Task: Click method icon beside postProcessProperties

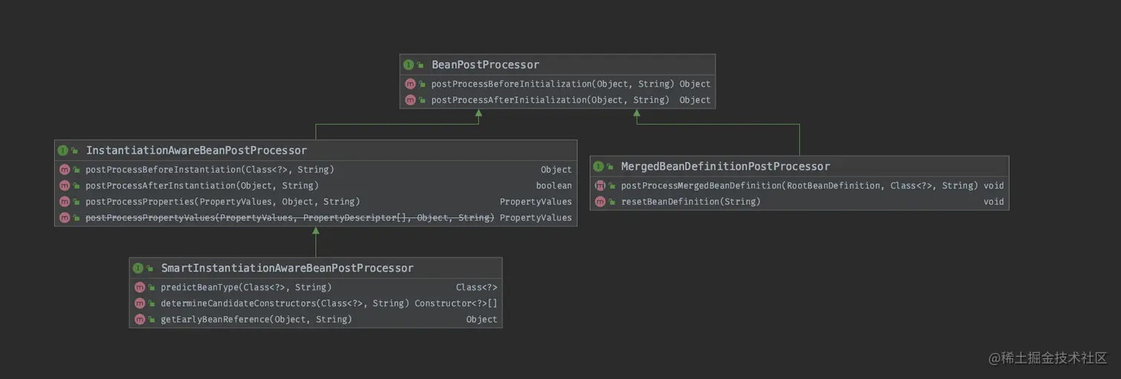Action: pyautogui.click(x=65, y=202)
